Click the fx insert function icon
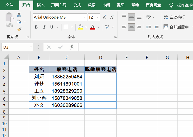The width and height of the screenshot is (193, 137). (72, 47)
